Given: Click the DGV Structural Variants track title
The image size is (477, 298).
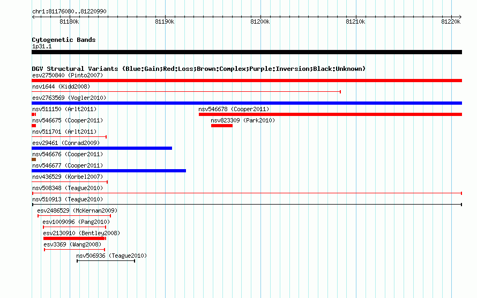Looking at the screenshot, I should [199, 69].
